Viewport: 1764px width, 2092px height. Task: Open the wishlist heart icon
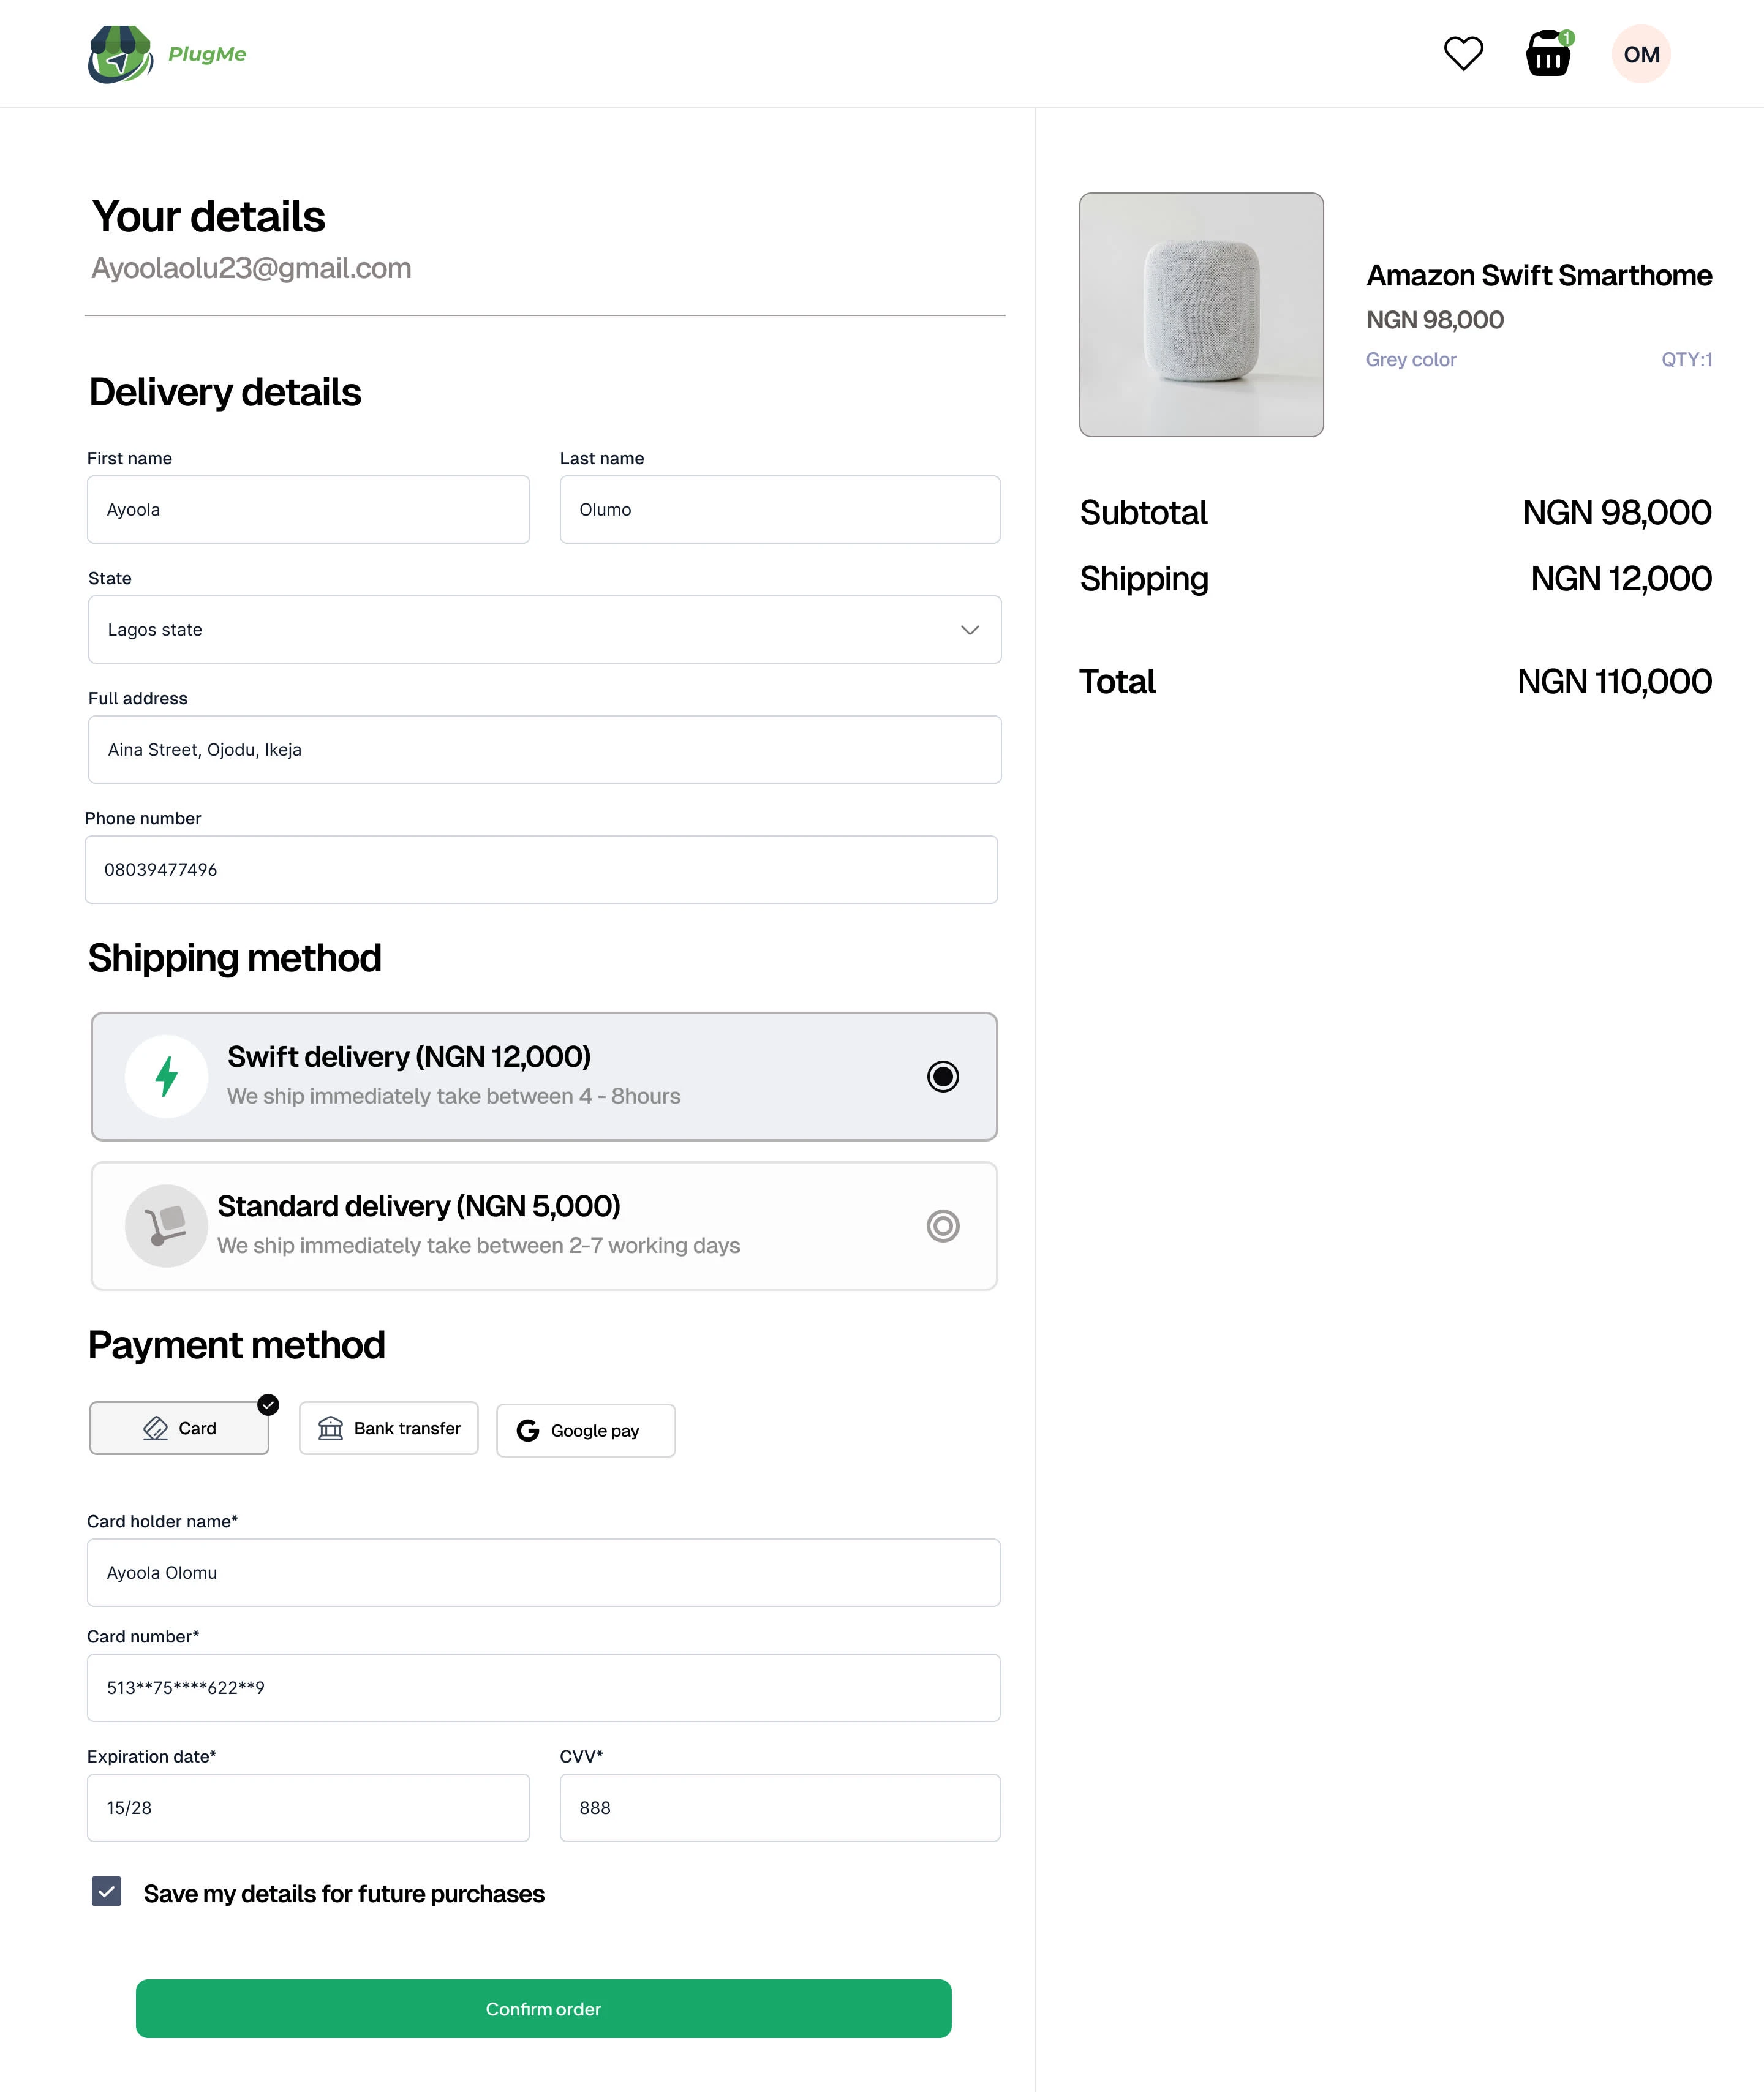(x=1463, y=54)
